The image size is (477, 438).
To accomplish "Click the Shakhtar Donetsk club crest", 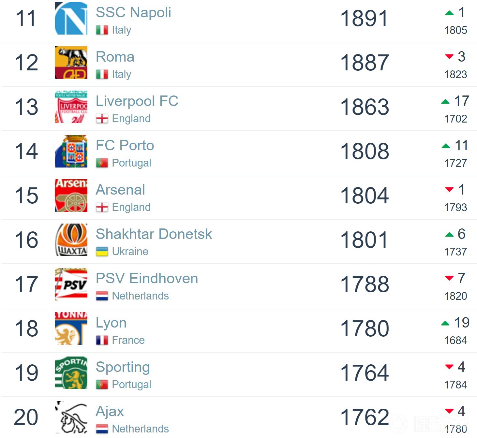I will 71,240.
